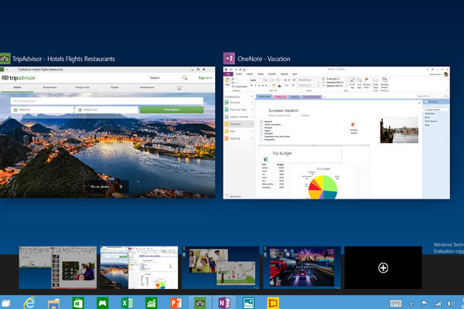Viewport: 464px width, 309px height.
Task: Check the Backpack to-do item
Action: pos(261,134)
